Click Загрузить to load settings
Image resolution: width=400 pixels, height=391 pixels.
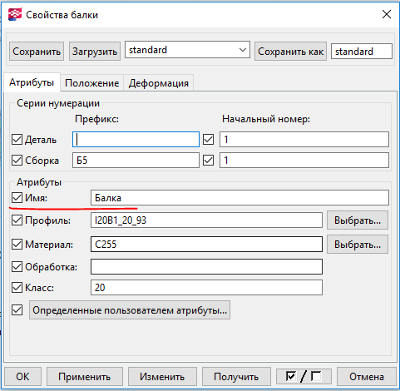[95, 52]
